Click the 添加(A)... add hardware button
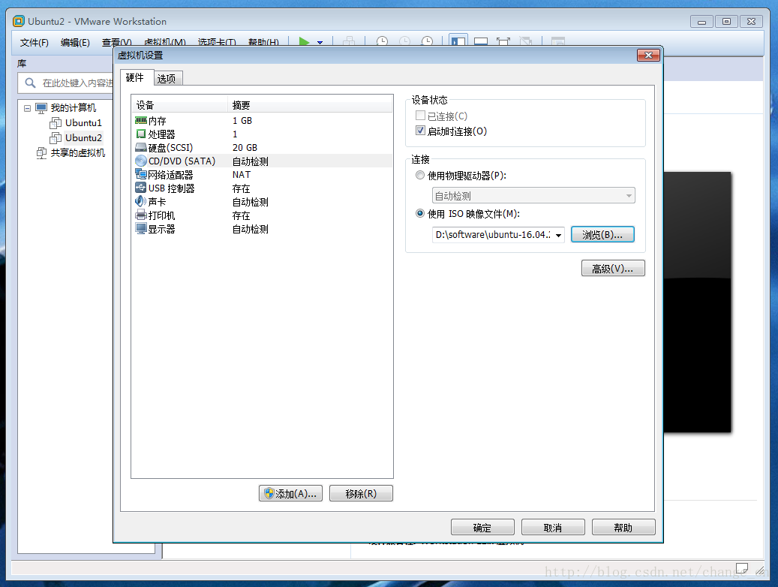 pos(290,494)
